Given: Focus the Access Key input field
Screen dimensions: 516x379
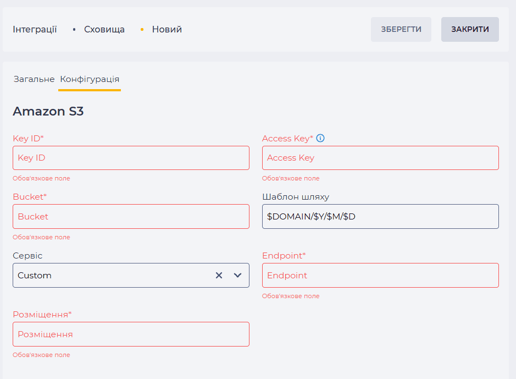Looking at the screenshot, I should [x=380, y=158].
